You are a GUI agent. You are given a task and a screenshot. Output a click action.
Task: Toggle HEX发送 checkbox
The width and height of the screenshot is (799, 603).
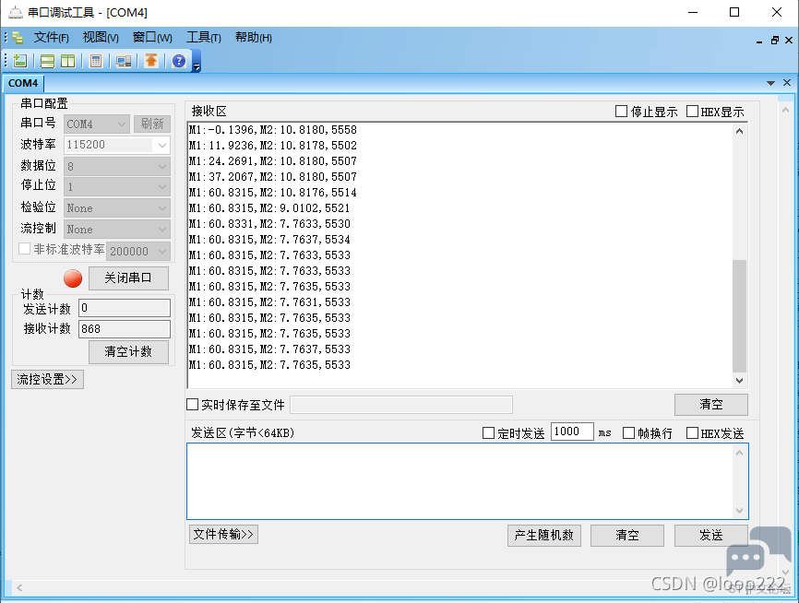[x=692, y=433]
